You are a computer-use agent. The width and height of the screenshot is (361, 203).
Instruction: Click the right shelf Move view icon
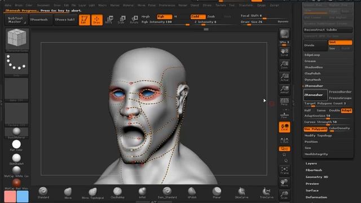click(x=284, y=183)
